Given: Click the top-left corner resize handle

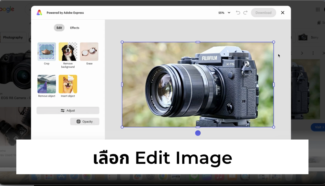Looking at the screenshot, I should (122, 42).
